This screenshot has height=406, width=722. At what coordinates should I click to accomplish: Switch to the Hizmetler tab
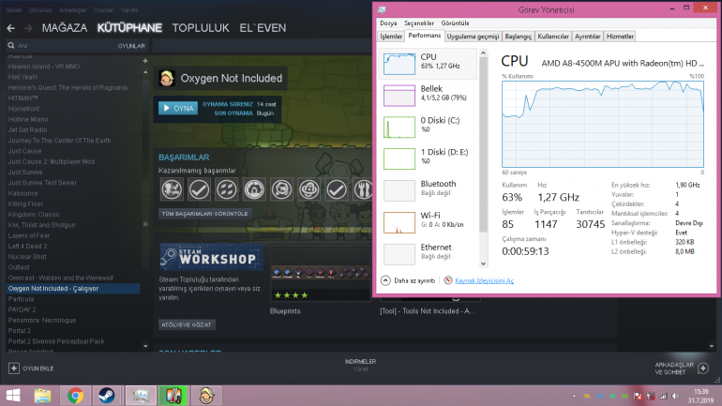tap(620, 37)
